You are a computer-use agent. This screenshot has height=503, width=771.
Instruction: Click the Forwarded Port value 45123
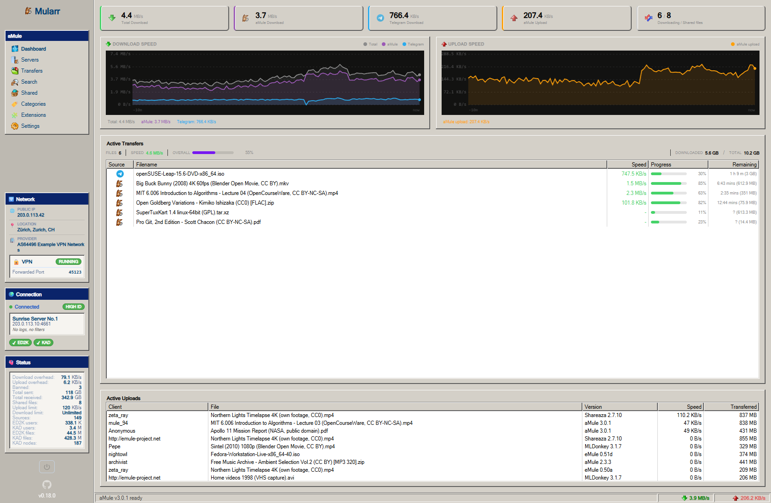pyautogui.click(x=75, y=272)
